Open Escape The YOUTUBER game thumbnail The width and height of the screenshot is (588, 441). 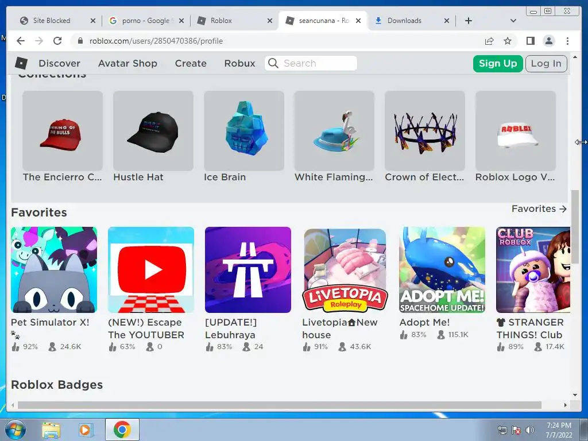tap(151, 270)
